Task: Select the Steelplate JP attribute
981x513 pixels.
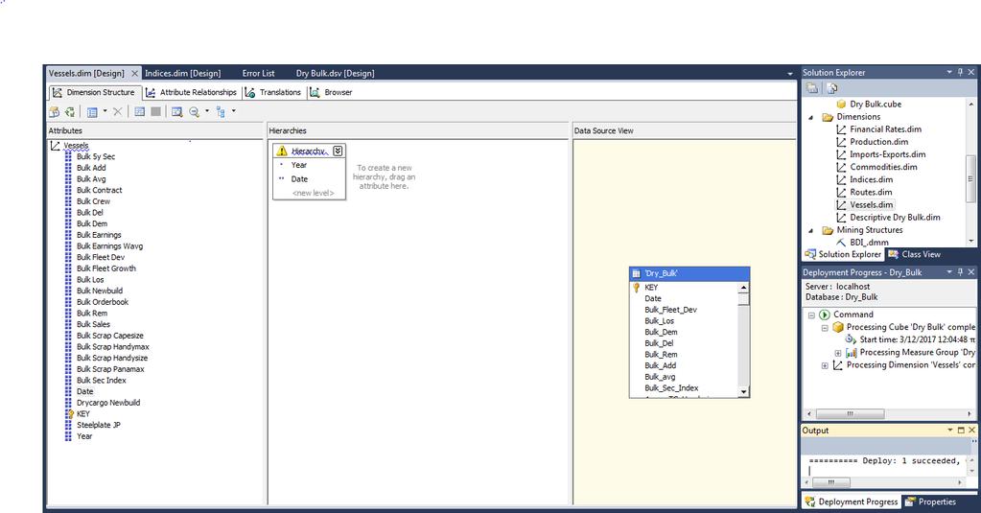Action: (x=98, y=426)
